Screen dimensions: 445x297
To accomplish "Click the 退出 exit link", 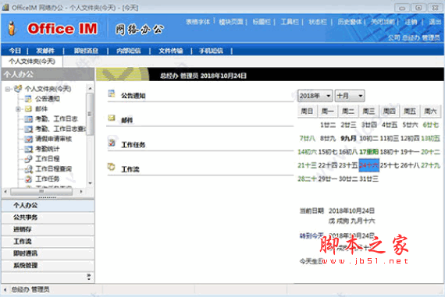I will pos(435,22).
